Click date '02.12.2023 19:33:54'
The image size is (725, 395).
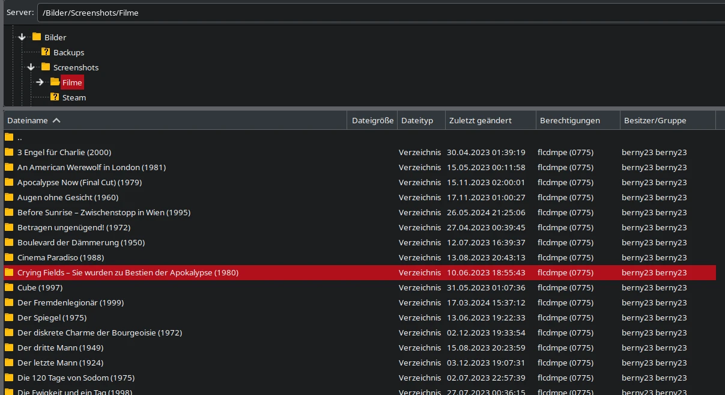486,332
